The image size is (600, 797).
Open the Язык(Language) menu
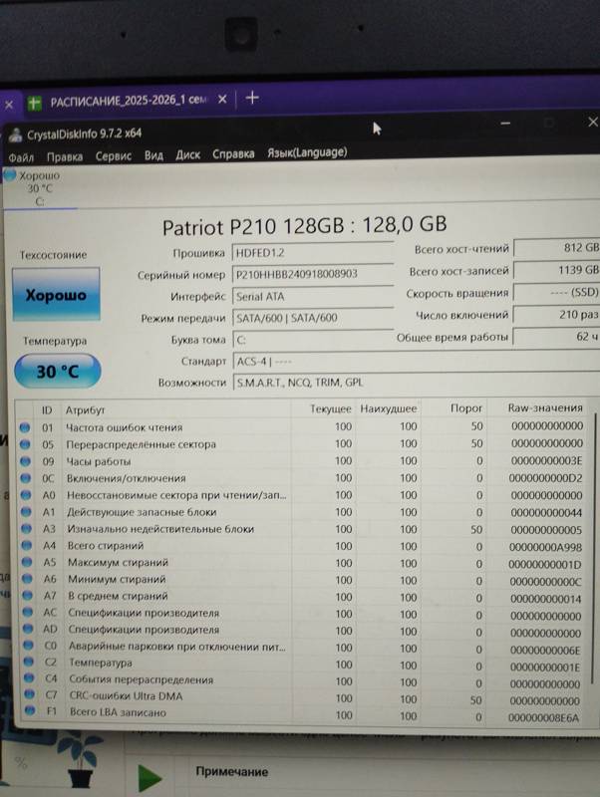307,152
